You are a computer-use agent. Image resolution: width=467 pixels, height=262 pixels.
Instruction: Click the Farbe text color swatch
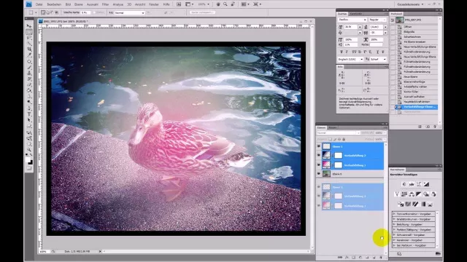click(377, 45)
